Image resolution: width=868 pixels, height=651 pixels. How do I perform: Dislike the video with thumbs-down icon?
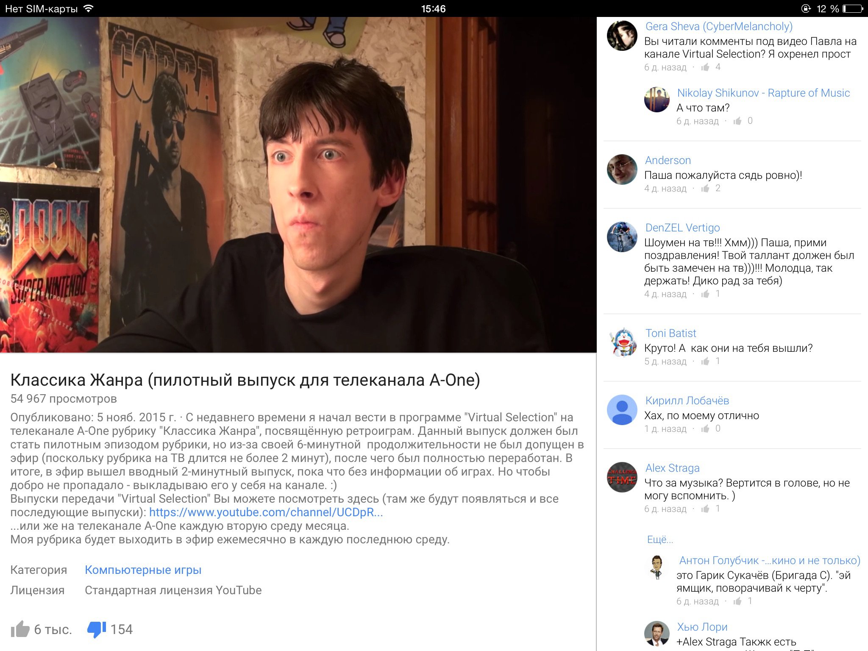tap(97, 629)
